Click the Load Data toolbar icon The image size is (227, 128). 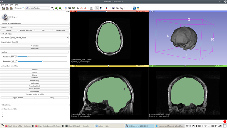pos(3,8)
